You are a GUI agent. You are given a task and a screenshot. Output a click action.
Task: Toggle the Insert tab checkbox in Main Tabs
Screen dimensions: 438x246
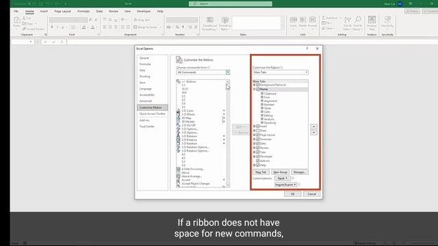tap(258, 126)
